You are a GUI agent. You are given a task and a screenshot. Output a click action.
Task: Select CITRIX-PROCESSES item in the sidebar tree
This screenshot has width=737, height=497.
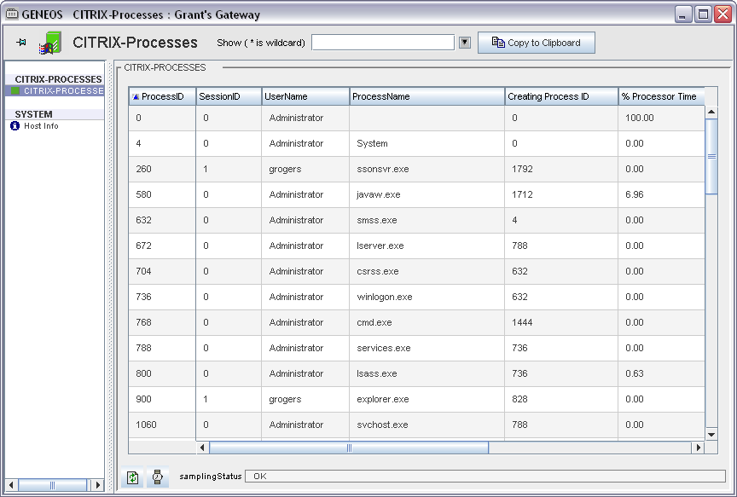coord(62,90)
